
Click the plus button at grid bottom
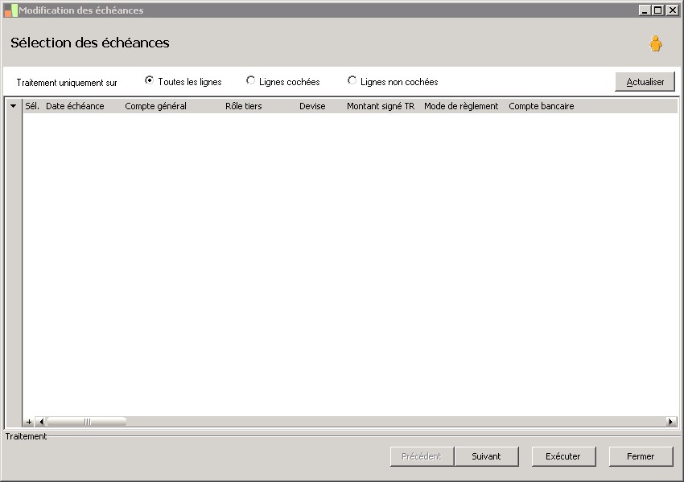pyautogui.click(x=29, y=422)
